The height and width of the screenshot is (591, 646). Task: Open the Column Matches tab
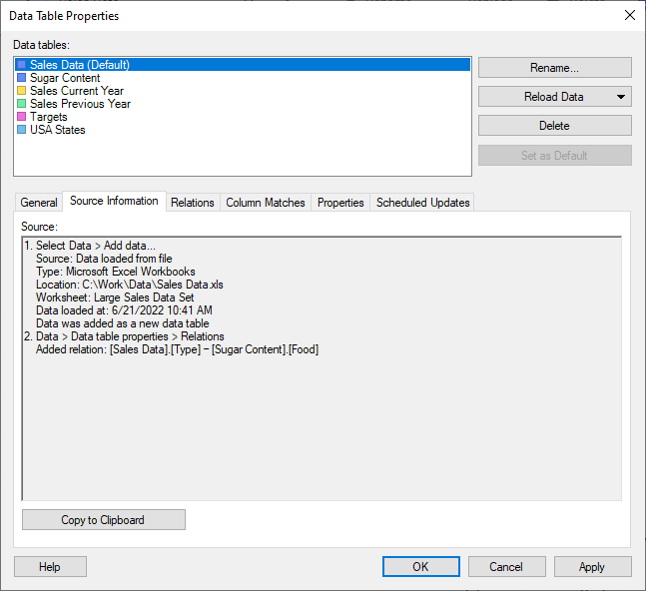pyautogui.click(x=266, y=203)
